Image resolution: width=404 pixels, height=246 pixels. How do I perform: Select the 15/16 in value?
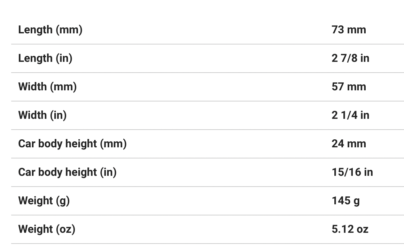point(352,172)
